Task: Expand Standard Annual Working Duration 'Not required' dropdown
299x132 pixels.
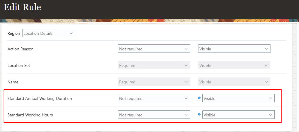Action: 154,98
